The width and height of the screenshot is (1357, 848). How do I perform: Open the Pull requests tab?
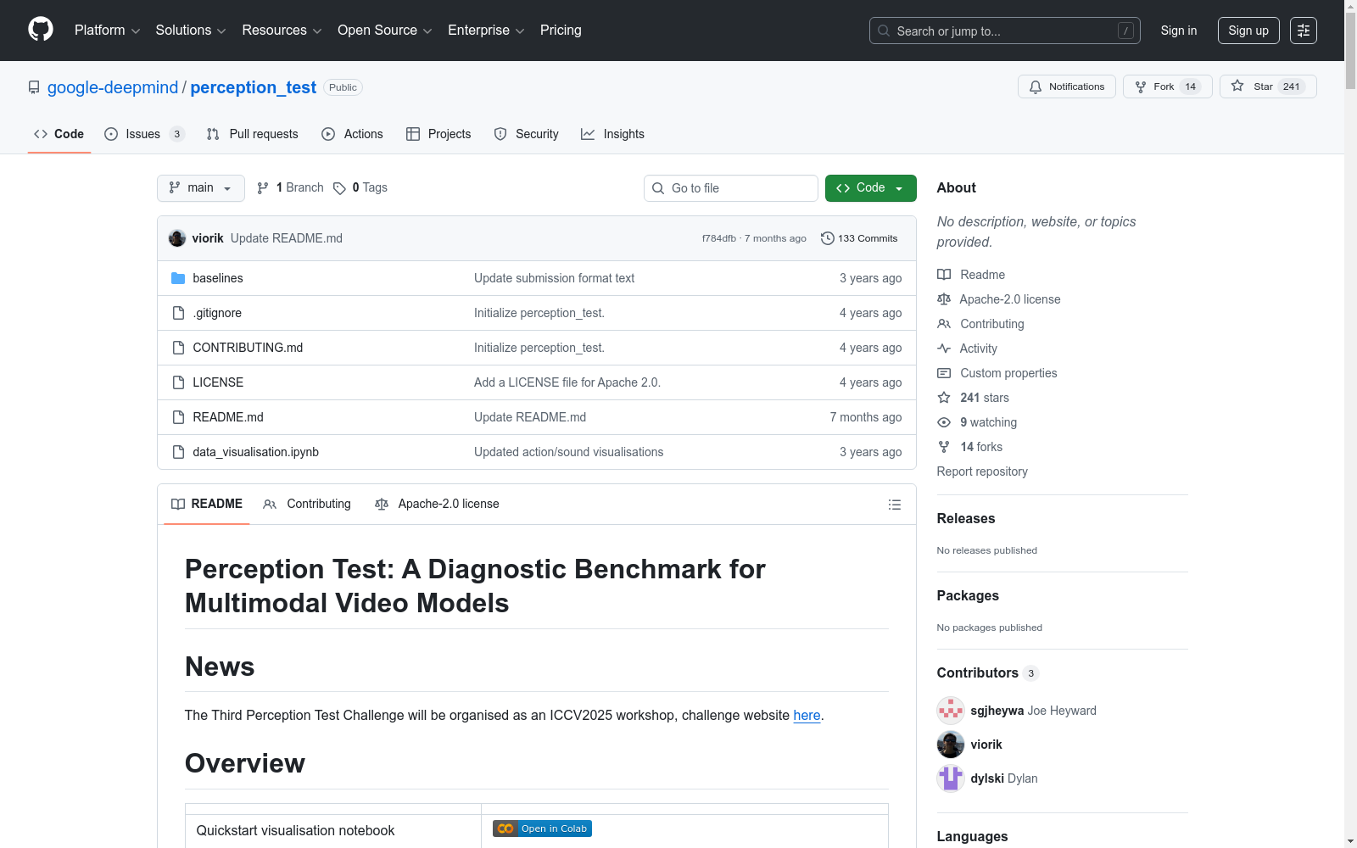point(252,134)
